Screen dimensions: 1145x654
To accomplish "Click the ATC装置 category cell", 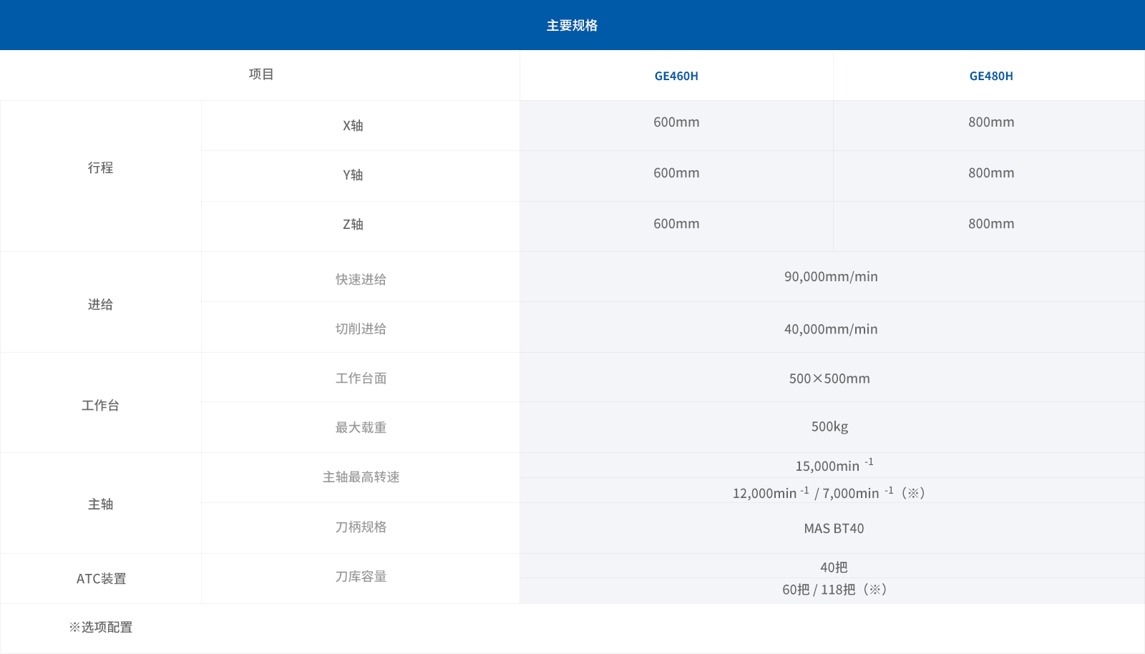I will (x=101, y=578).
